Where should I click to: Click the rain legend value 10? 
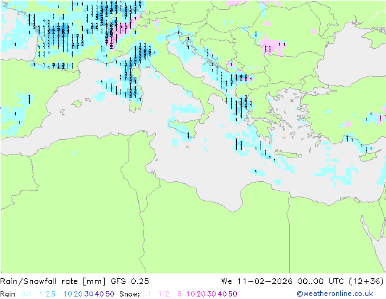pos(68,294)
